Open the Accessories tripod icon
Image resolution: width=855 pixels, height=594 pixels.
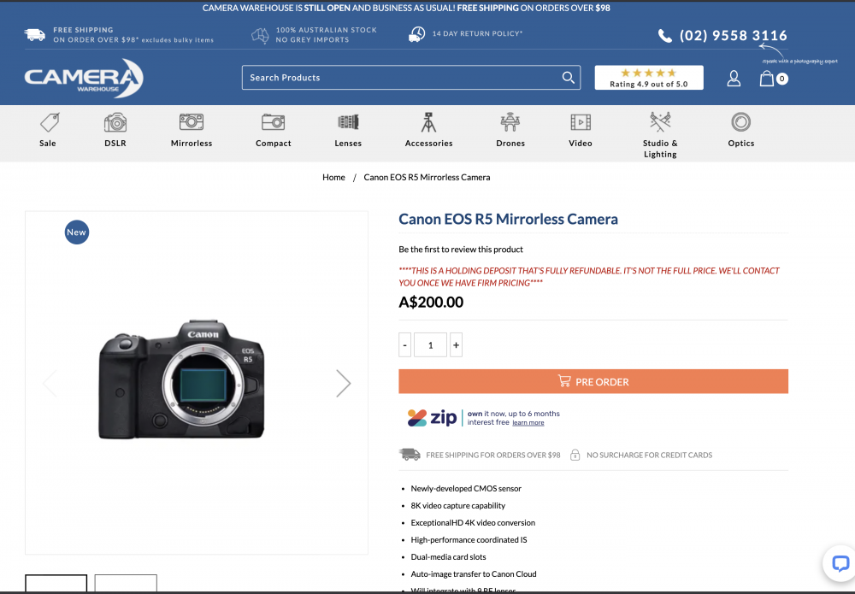pyautogui.click(x=428, y=122)
